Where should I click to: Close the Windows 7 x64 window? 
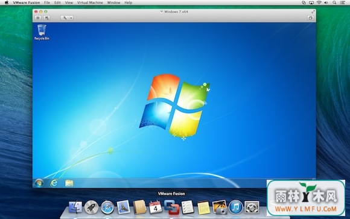[36, 11]
